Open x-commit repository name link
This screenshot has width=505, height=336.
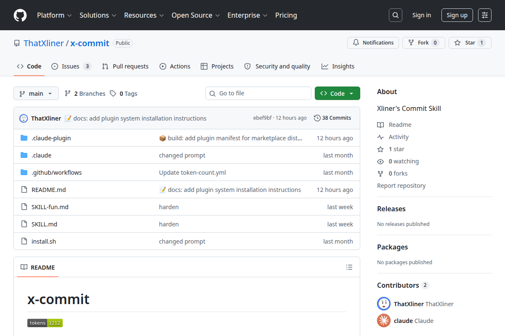point(90,43)
